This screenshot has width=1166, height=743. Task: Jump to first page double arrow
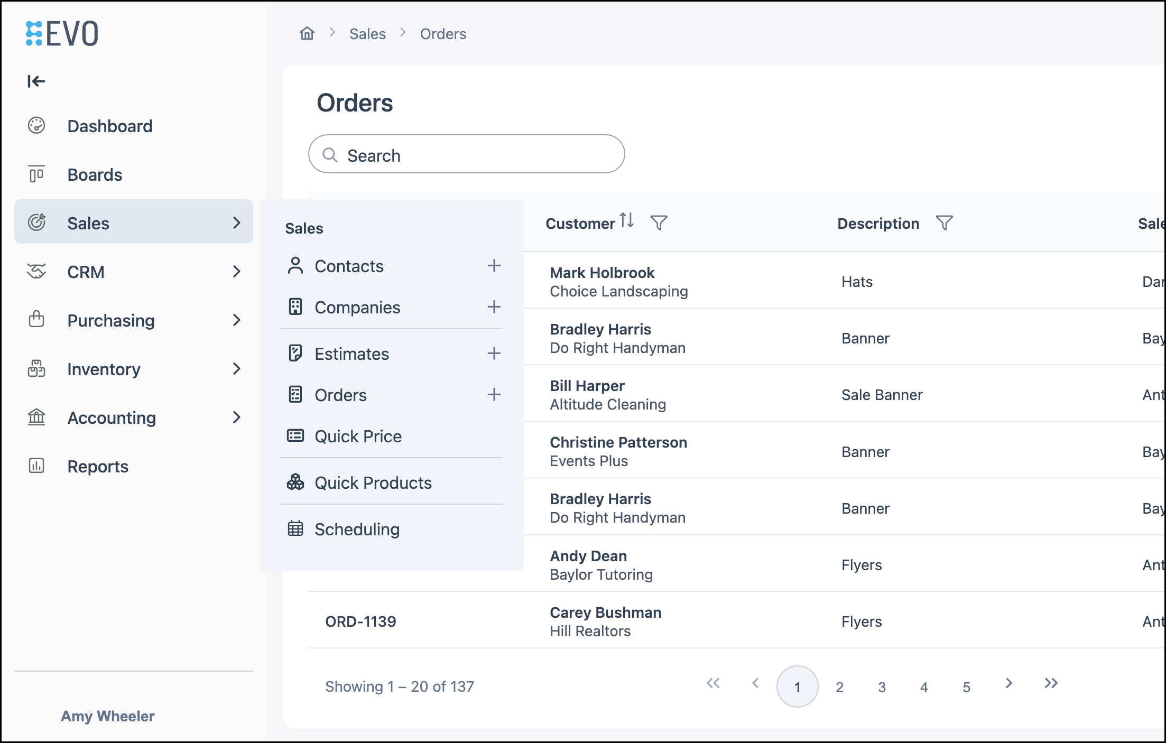713,683
